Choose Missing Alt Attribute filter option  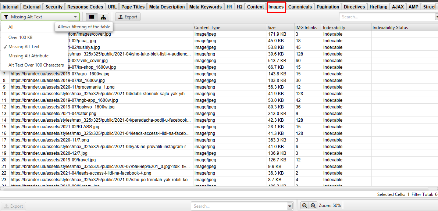tap(28, 56)
